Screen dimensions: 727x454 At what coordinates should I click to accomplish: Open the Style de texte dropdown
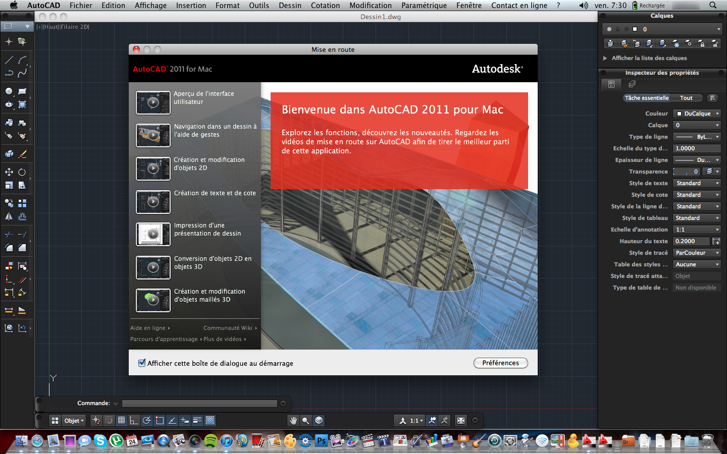click(697, 183)
